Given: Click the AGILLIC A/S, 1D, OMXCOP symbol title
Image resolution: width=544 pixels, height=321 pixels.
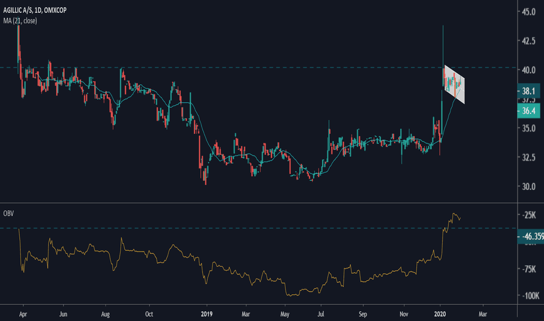Looking at the screenshot, I should 34,10.
